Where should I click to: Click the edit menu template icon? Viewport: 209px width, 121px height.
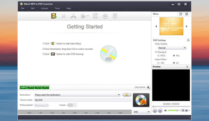[x=181, y=14]
